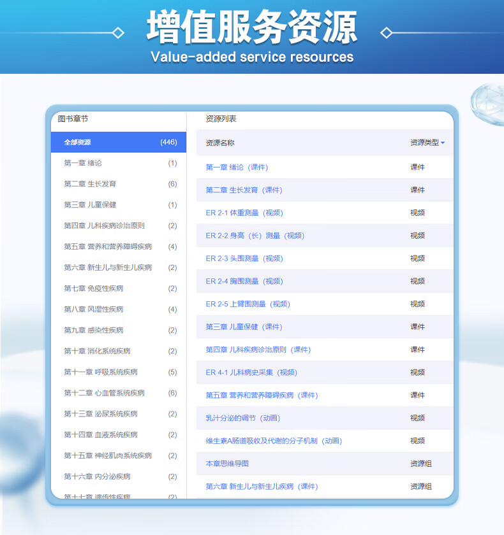
Task: Open 乳汁分泌的调节（动画） resource
Action: pos(242,418)
